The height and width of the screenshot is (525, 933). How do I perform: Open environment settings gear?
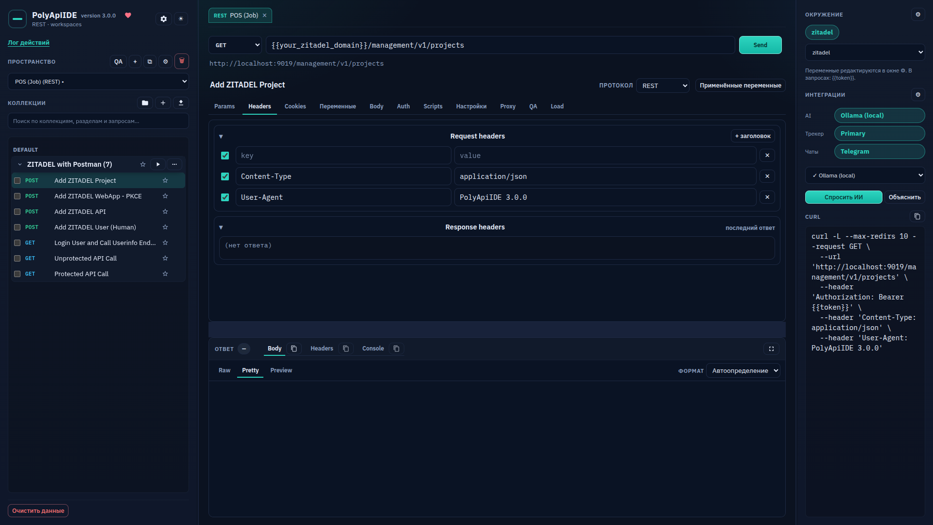918,15
